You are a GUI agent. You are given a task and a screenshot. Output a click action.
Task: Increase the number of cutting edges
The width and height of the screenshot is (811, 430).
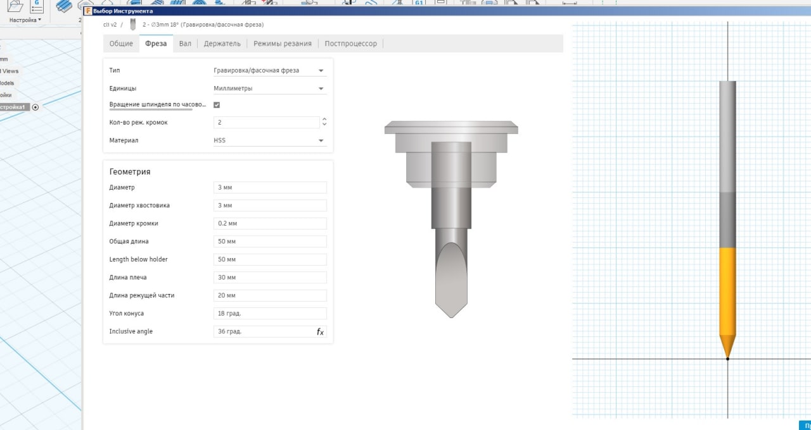pos(324,120)
